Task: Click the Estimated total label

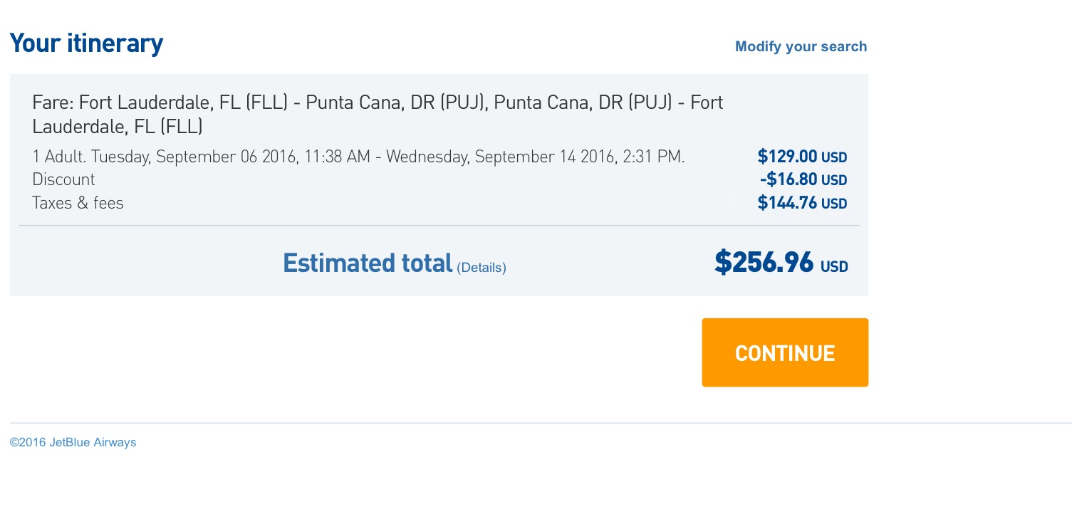Action: 367,263
